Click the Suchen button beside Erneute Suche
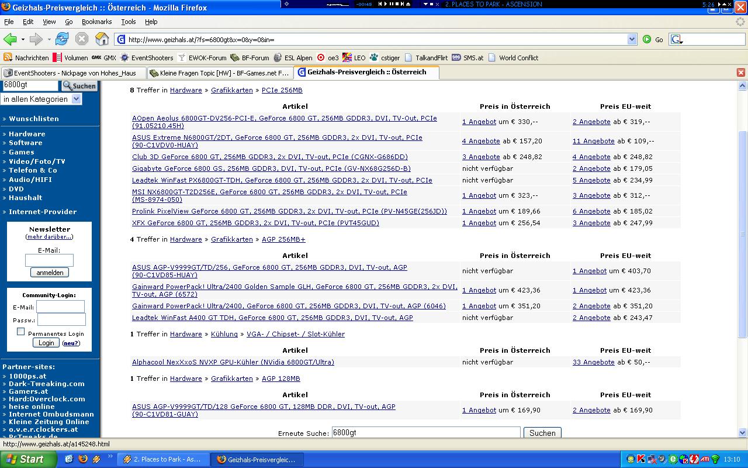The image size is (748, 468). (542, 433)
